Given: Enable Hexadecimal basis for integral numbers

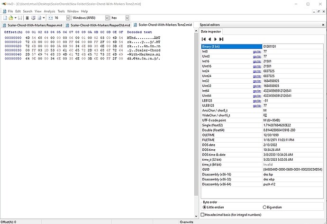Looking at the screenshot, I should tap(231, 215).
